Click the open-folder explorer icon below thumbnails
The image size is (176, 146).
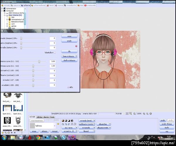click(x=9, y=133)
